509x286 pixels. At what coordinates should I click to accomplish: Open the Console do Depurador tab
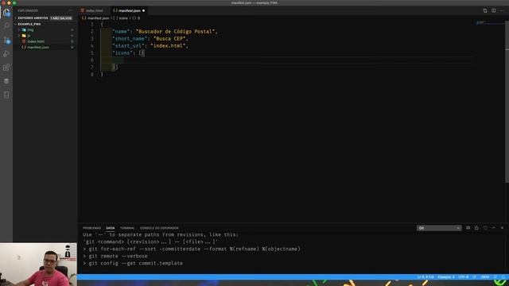coord(159,228)
